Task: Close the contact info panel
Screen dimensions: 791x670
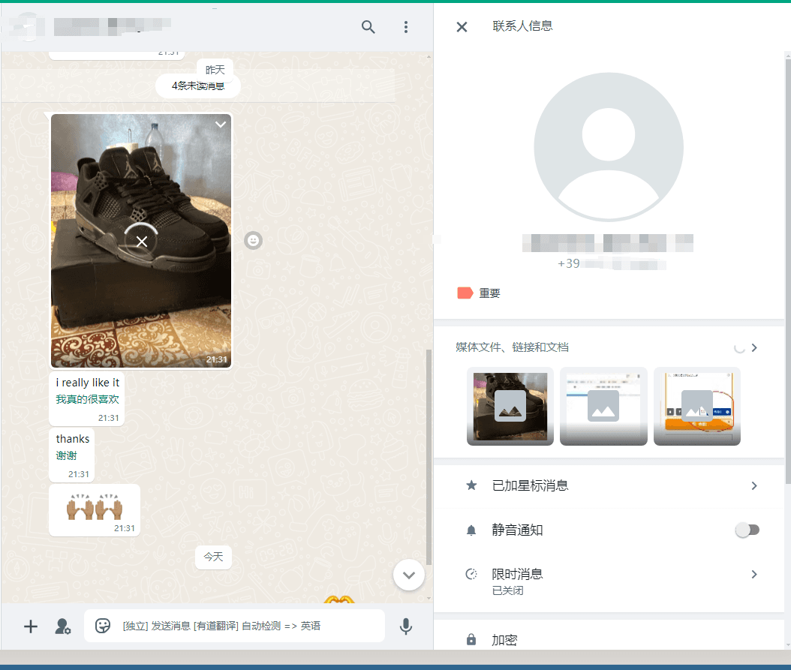Action: tap(462, 27)
